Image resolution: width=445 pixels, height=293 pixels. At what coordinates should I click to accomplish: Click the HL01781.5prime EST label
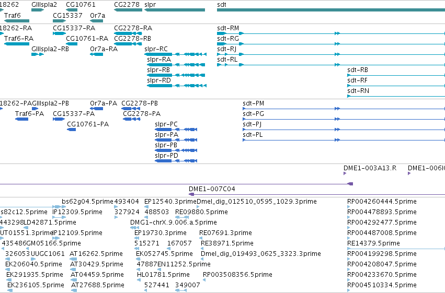click(163, 275)
